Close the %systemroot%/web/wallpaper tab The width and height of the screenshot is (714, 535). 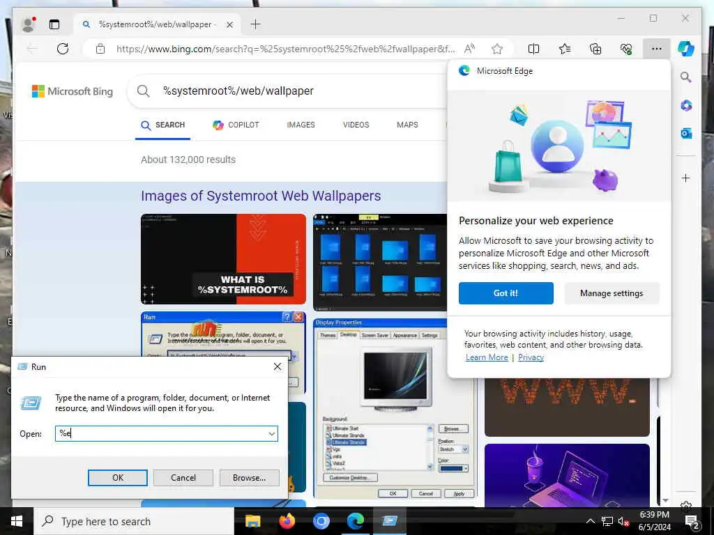(230, 24)
